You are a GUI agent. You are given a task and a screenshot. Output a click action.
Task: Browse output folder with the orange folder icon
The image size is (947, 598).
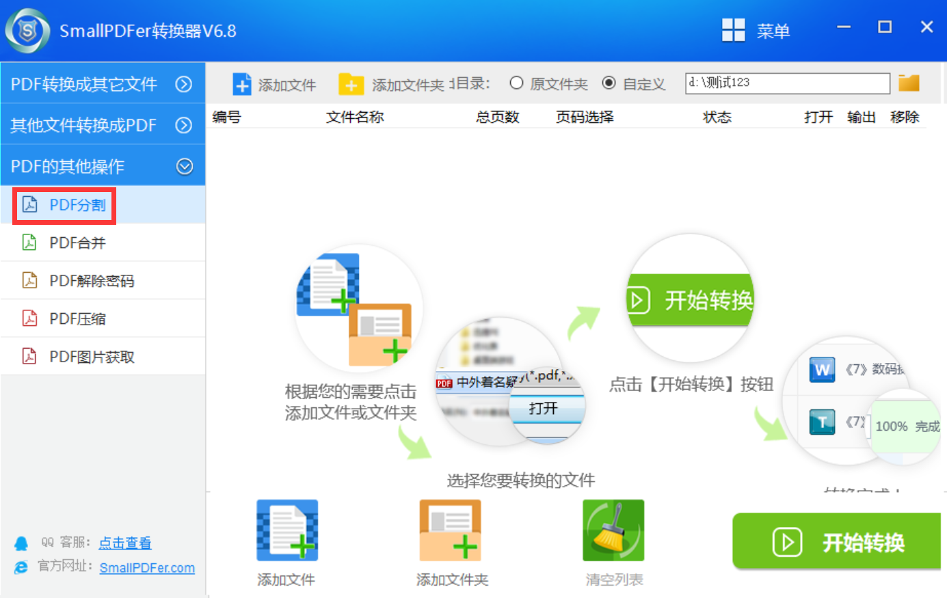point(909,83)
